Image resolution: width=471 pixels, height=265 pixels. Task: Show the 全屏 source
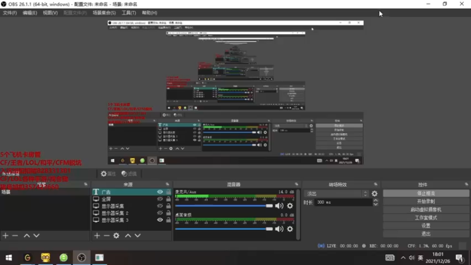point(160,199)
